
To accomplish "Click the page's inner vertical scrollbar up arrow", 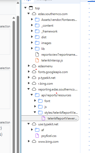I will tap(14, 18).
